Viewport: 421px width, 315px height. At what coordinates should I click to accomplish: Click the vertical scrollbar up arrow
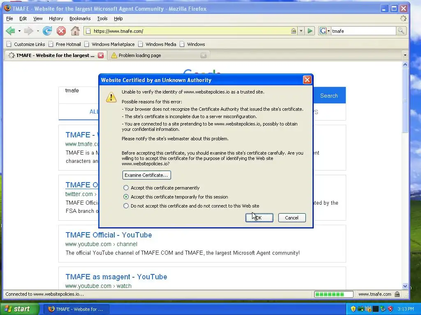[x=405, y=64]
